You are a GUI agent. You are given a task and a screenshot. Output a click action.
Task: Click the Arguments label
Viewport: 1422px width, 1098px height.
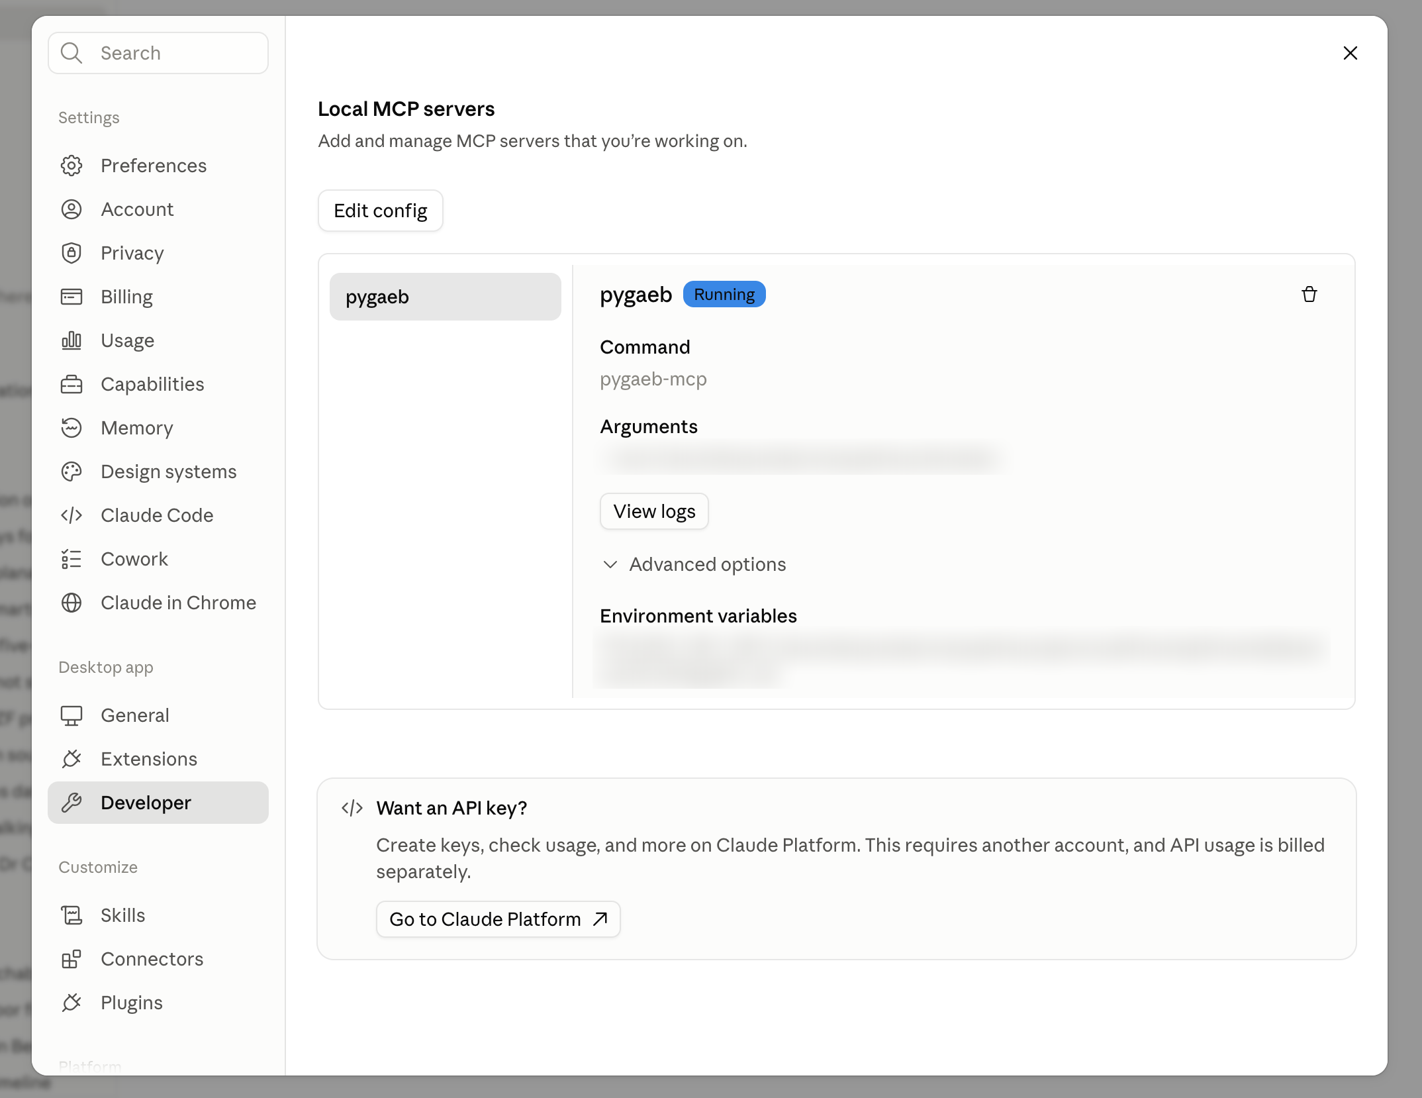649,426
